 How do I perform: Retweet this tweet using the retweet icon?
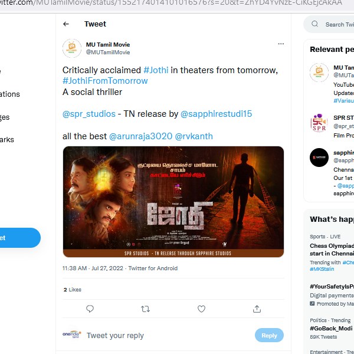click(x=145, y=309)
